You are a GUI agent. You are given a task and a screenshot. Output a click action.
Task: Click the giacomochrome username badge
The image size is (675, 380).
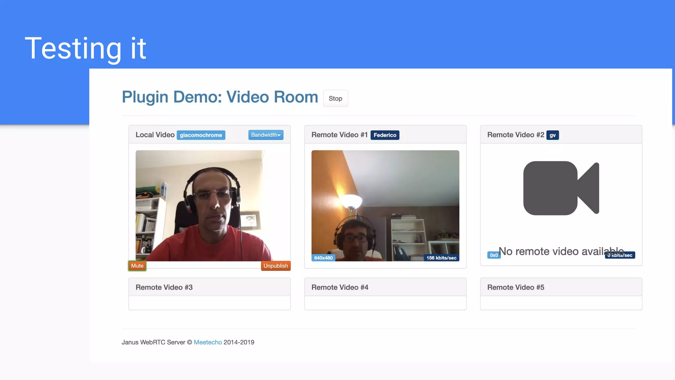click(x=201, y=135)
